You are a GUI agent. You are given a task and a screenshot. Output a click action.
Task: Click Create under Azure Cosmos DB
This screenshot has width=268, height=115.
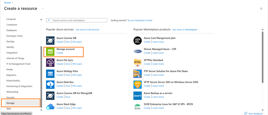click(60, 42)
